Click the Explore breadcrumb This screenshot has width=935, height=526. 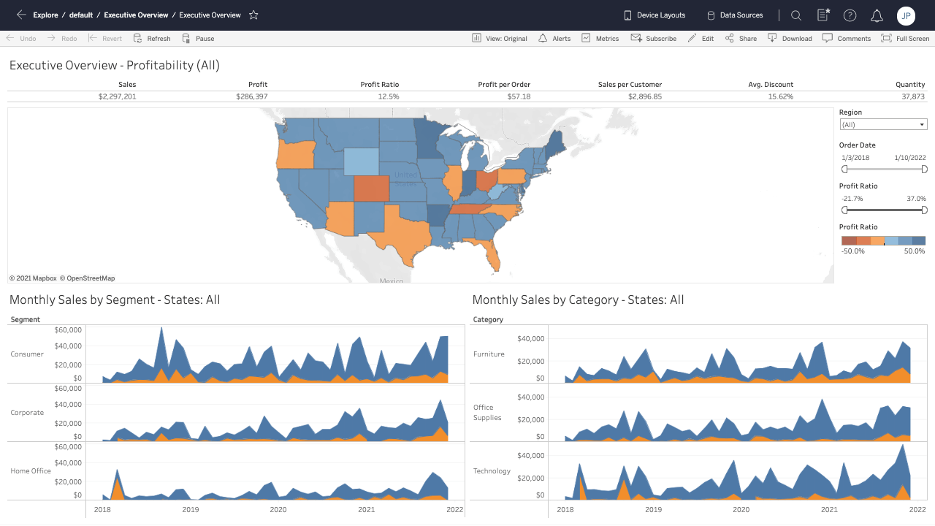[45, 15]
